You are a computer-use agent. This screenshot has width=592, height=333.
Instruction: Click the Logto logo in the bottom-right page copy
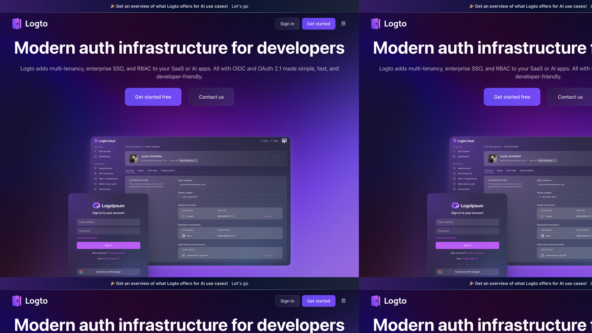pyautogui.click(x=389, y=301)
